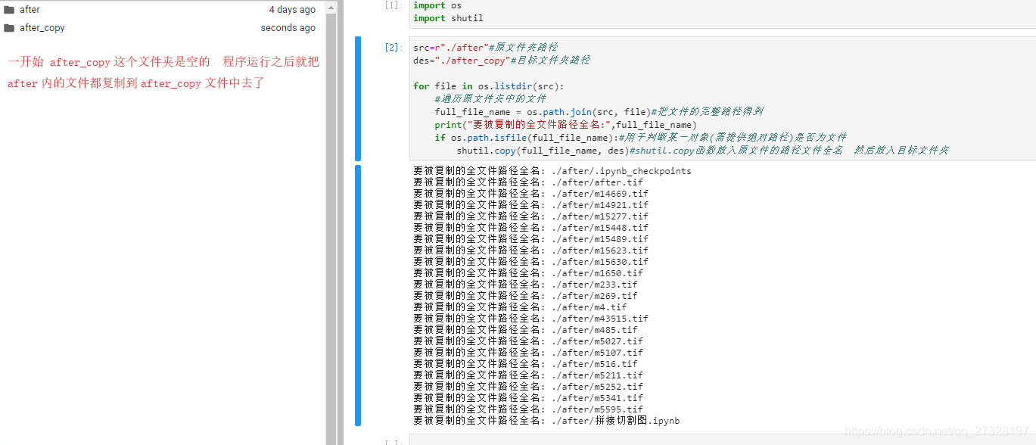Click output line ./after/.ipynb_checkpoints

pyautogui.click(x=552, y=171)
